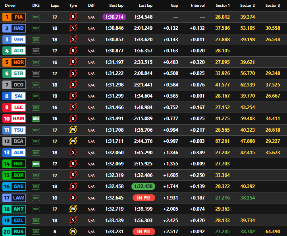Click the soft tyre icon for PIA
The height and width of the screenshot is (236, 287).
click(x=73, y=17)
